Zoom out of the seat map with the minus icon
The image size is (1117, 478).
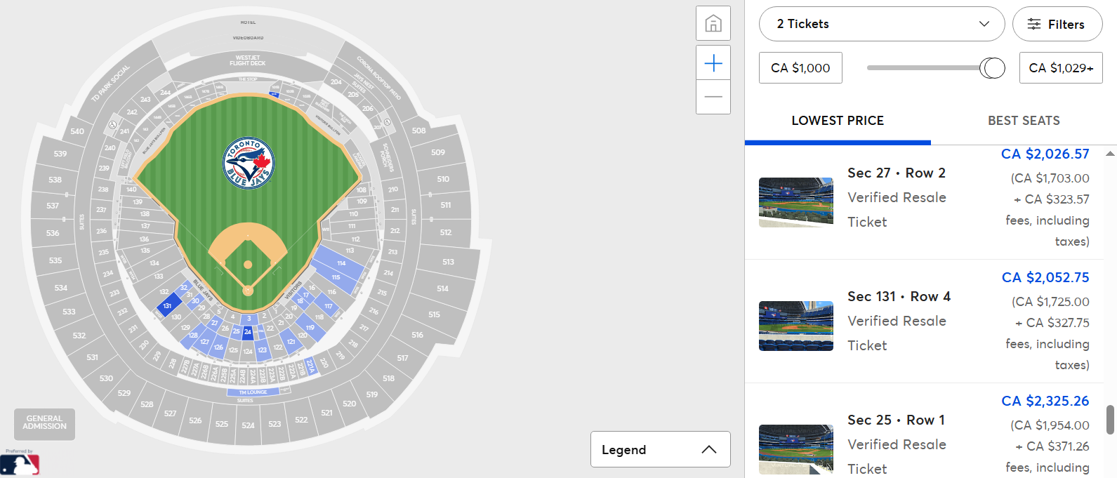point(713,97)
